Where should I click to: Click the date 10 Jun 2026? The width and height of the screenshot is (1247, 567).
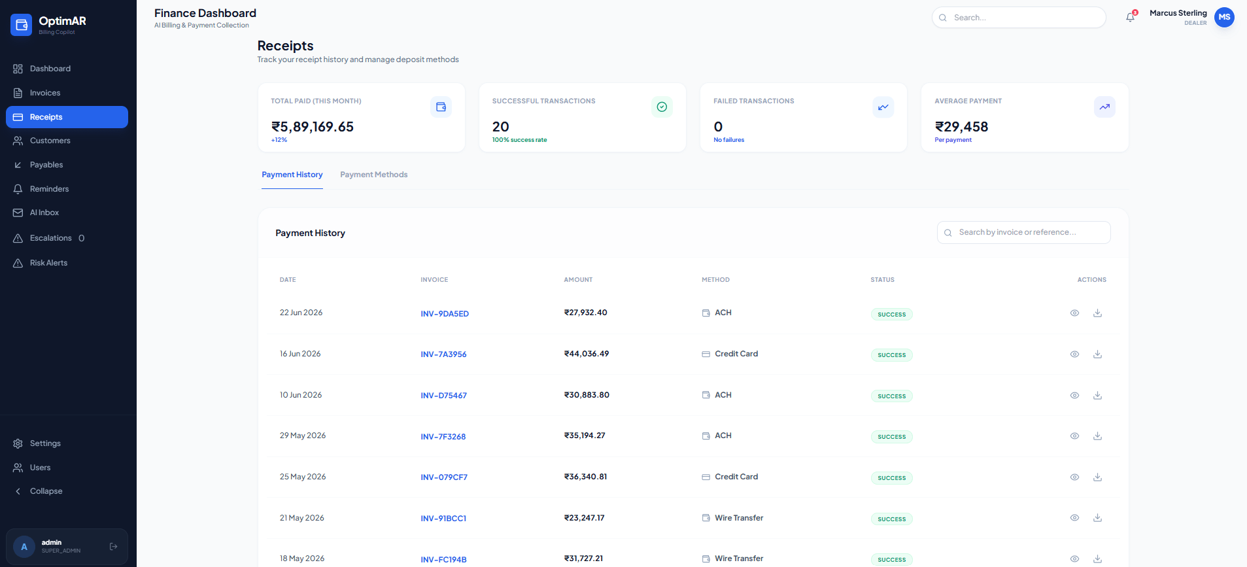point(301,395)
